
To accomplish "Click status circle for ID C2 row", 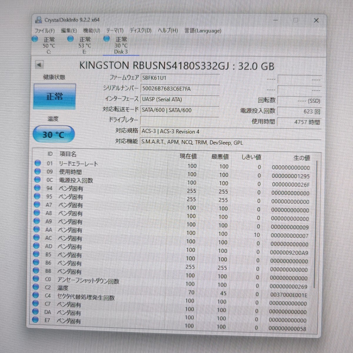I will pyautogui.click(x=36, y=287).
